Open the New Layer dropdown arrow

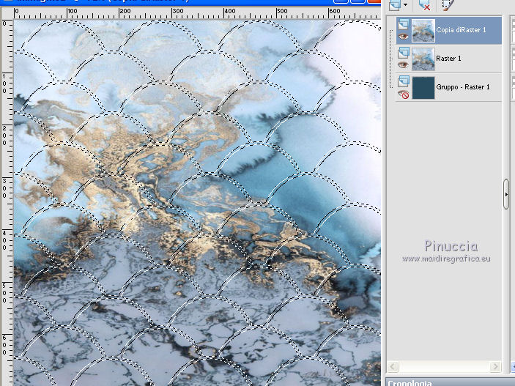point(405,4)
